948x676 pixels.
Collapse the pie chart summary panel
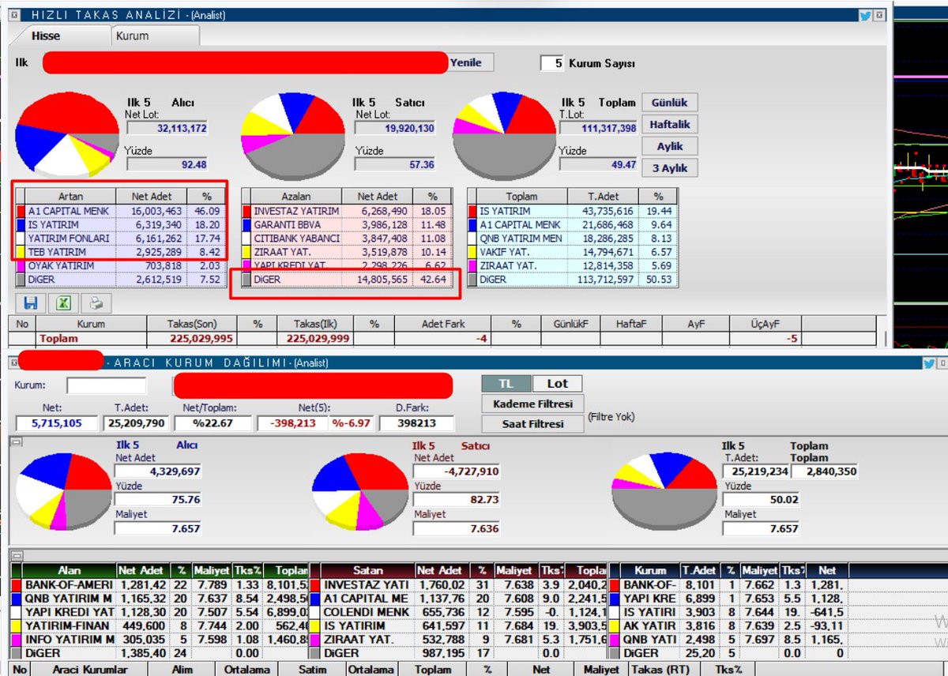(15, 441)
